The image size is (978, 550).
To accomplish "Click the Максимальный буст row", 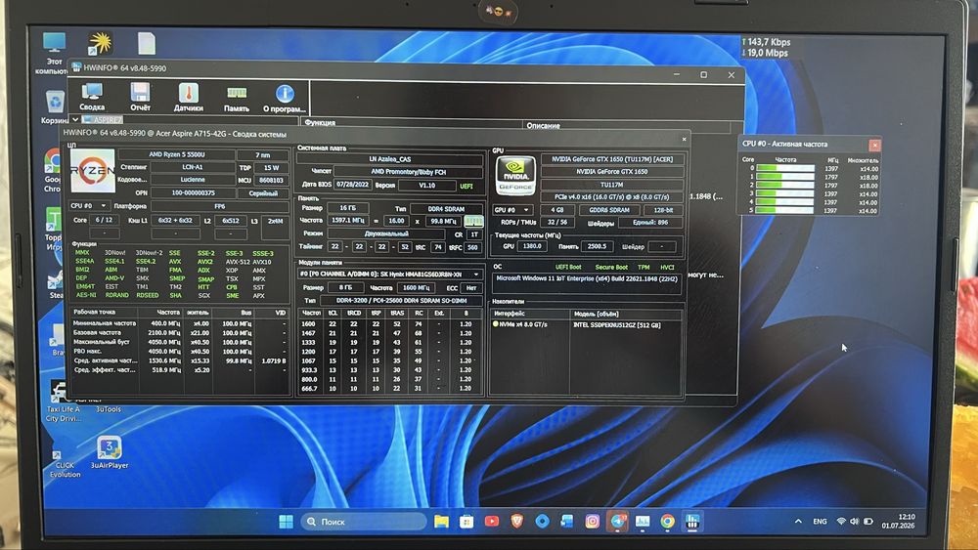I will (x=180, y=342).
